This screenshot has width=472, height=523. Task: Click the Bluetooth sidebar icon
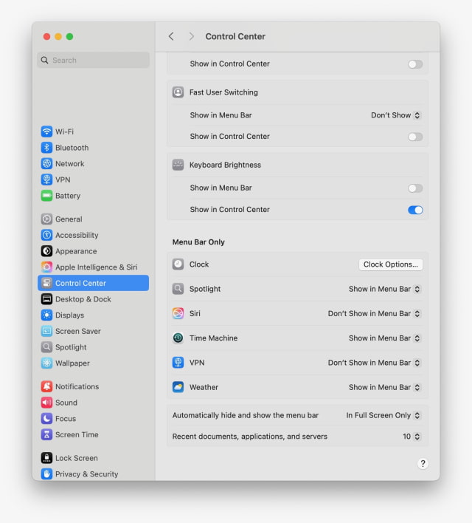click(46, 148)
